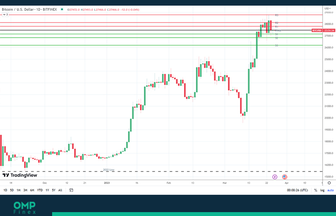Image resolution: width=336 pixels, height=216 pixels.
Task: Select the S3 pivot support label
Action: [277, 45]
